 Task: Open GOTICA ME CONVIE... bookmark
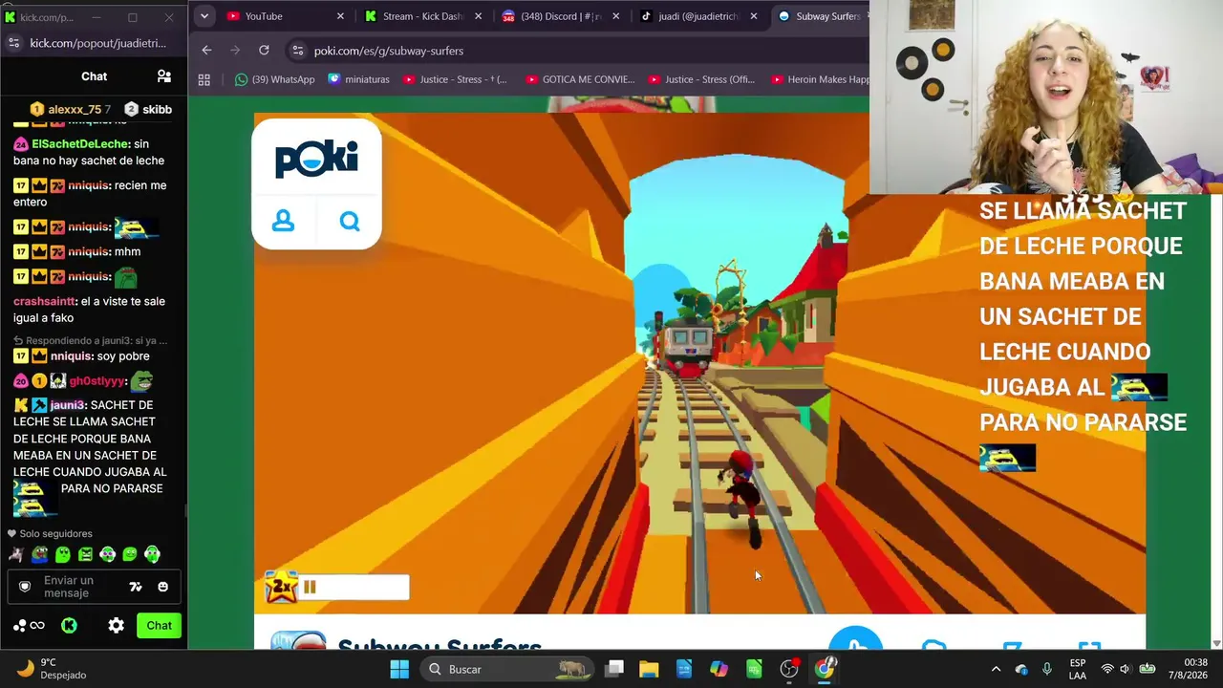coord(581,79)
